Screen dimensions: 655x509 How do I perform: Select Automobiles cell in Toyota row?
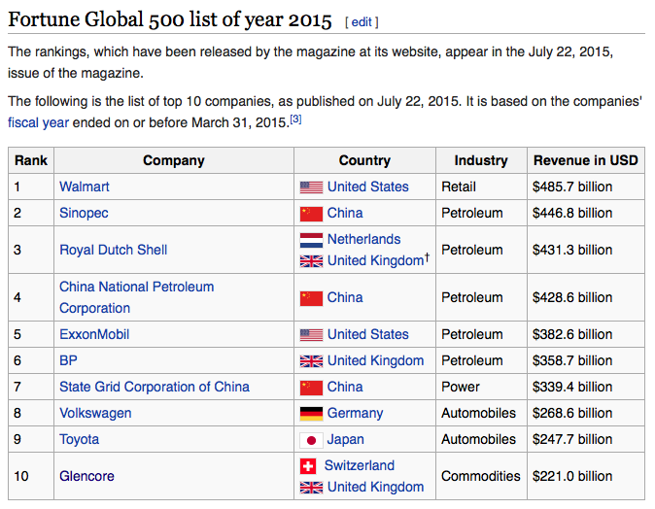(481, 439)
